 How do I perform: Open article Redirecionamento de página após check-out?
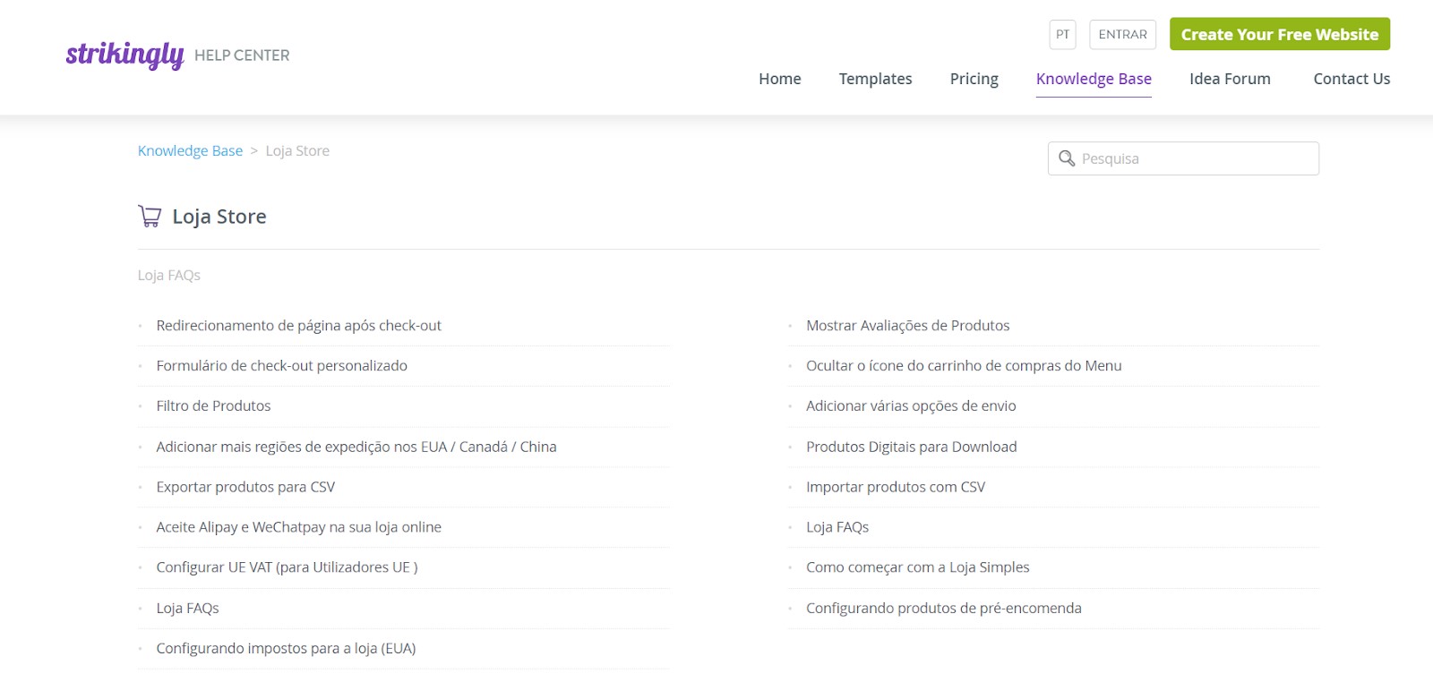[x=298, y=326]
